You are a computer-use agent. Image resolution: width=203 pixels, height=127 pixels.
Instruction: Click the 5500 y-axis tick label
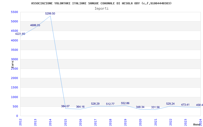(x=14, y=12)
